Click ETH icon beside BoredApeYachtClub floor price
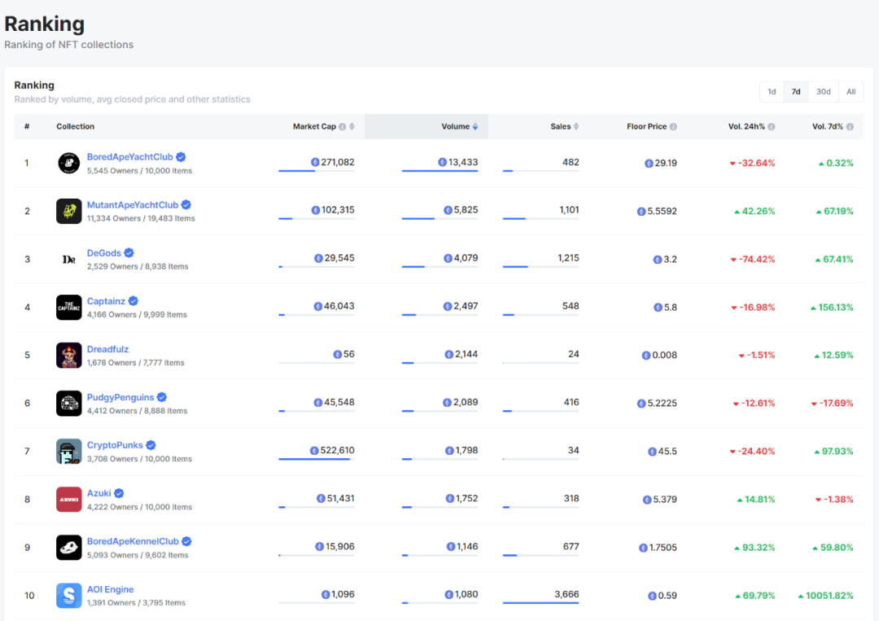Screen dimensions: 879x621 click(649, 163)
